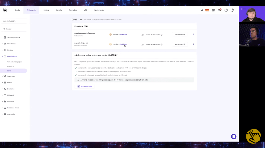
Task: Toggle development mode for negocioslive.com
Action: [142, 45]
